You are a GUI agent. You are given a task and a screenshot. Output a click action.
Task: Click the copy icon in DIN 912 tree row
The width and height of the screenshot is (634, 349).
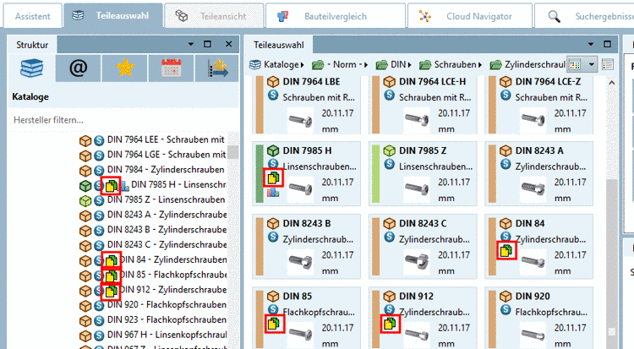pyautogui.click(x=112, y=292)
